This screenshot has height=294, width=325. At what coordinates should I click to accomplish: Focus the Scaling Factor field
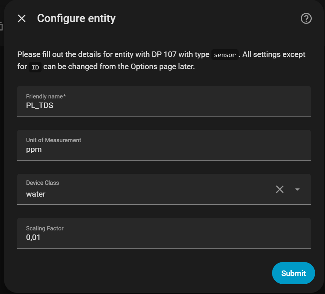click(x=164, y=233)
